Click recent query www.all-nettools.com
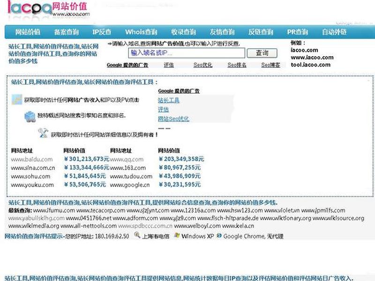Screen dimensions: 375x281 pyautogui.click(x=89, y=226)
